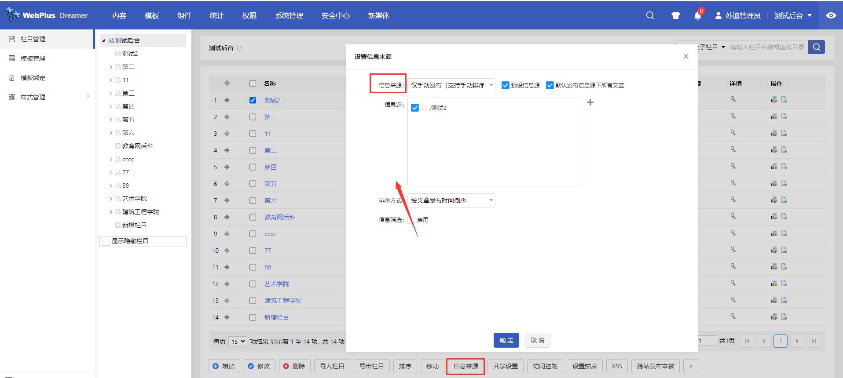Image resolution: width=843 pixels, height=378 pixels.
Task: Enable the 信息筛选 启用 checkbox
Action: (411, 220)
